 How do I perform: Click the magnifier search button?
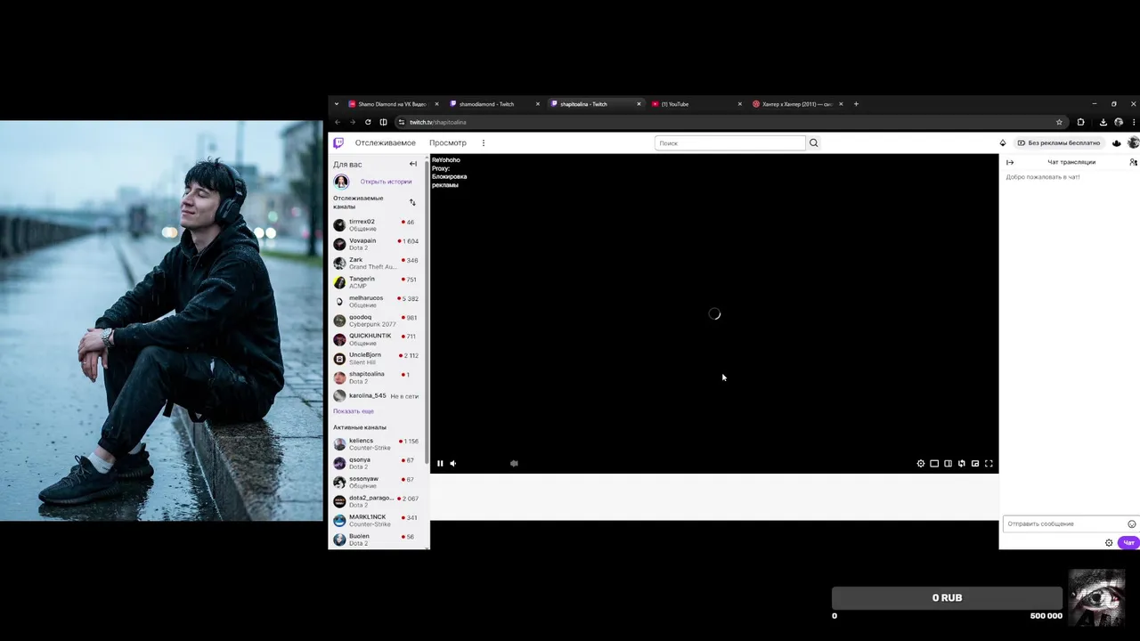(813, 142)
